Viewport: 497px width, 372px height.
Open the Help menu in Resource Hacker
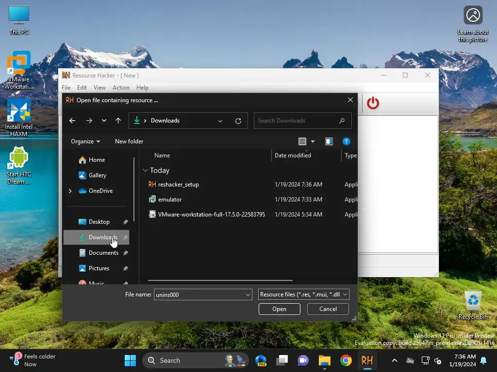click(x=142, y=88)
